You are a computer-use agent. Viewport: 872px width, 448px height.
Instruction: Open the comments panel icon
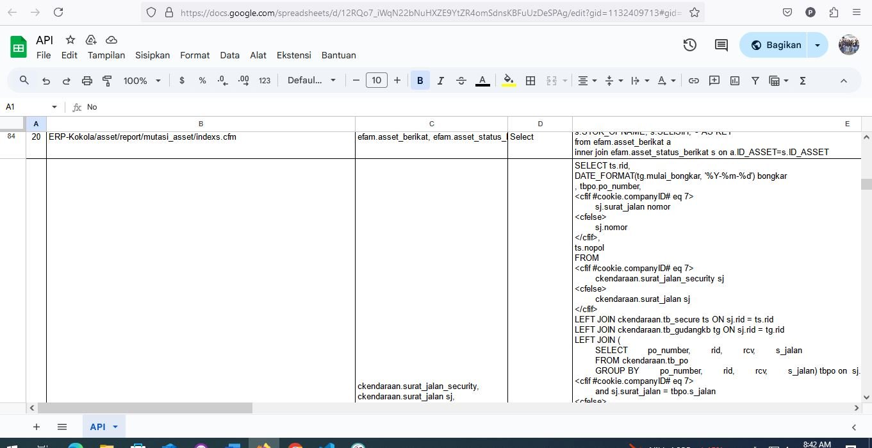click(x=721, y=45)
